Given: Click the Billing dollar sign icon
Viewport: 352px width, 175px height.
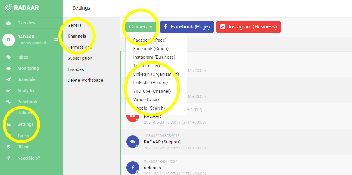Looking at the screenshot, I should pos(8,147).
